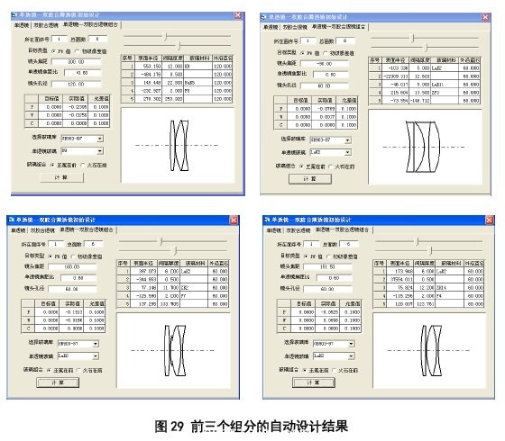
Task: Click the lens diagram preview in the 151.50 dialog
Action: (429, 351)
